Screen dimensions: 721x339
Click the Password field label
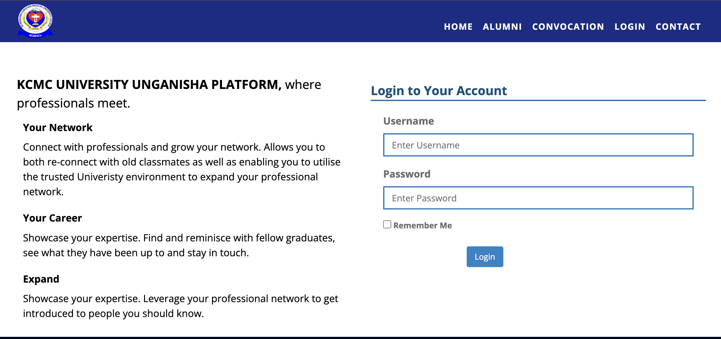point(407,174)
